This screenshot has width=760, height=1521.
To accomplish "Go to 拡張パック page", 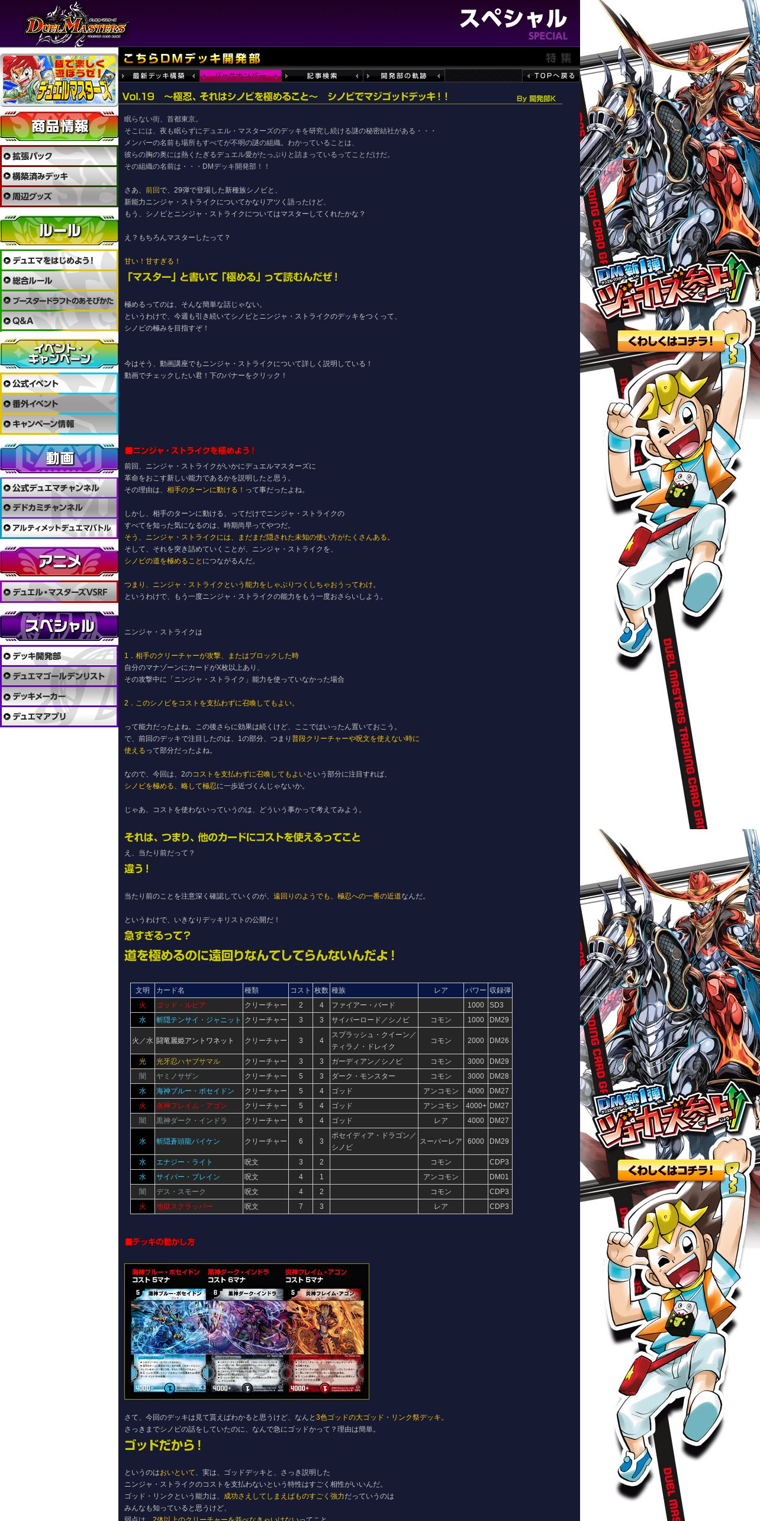I will click(x=59, y=156).
